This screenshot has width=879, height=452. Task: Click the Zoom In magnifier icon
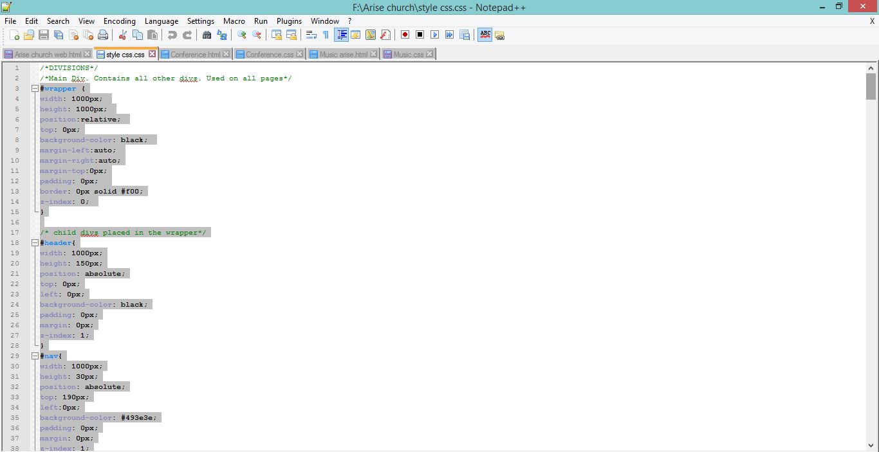click(242, 35)
